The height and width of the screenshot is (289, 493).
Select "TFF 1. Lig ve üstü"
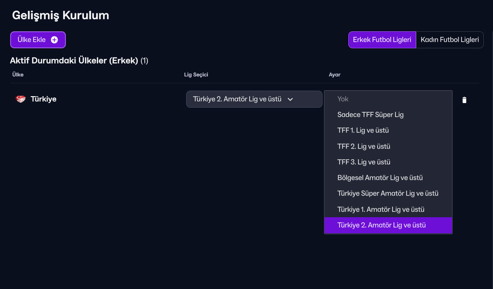(x=363, y=130)
